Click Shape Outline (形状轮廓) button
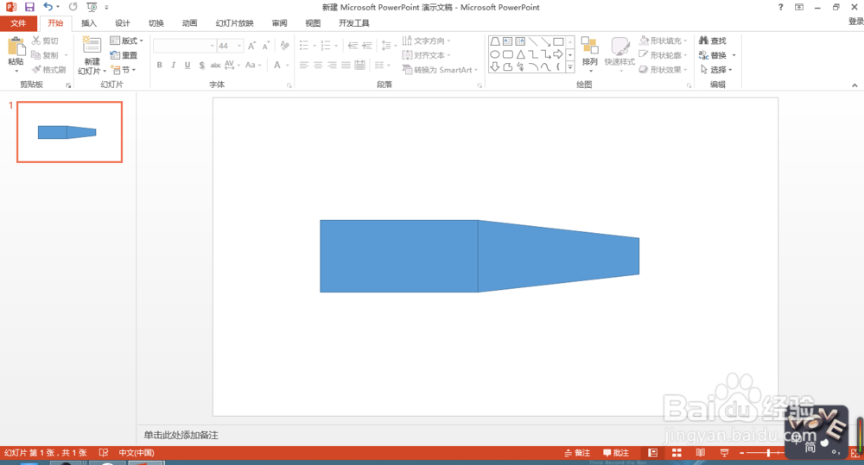Image resolution: width=864 pixels, height=465 pixels. (663, 55)
